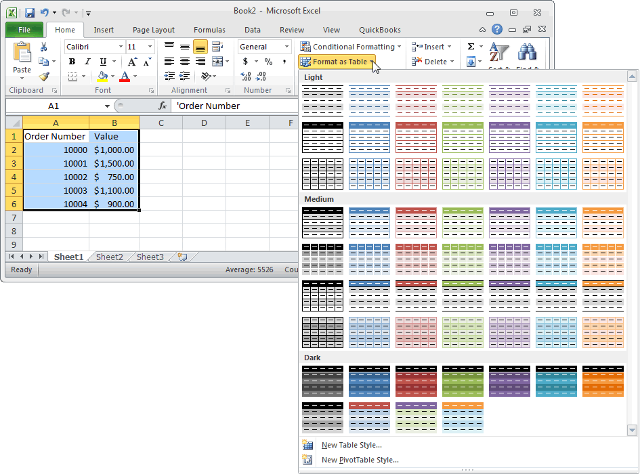Click the Cut scissors icon
Screen dimensions: 640x474
coord(43,47)
